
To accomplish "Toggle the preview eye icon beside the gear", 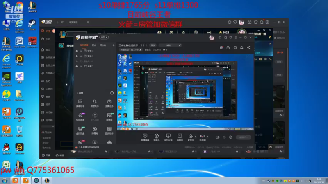I will (x=224, y=137).
